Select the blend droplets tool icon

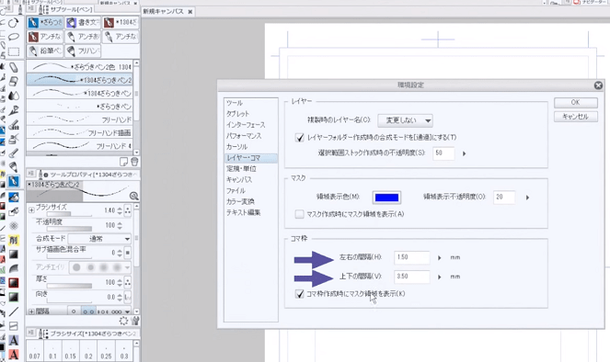tap(14, 96)
